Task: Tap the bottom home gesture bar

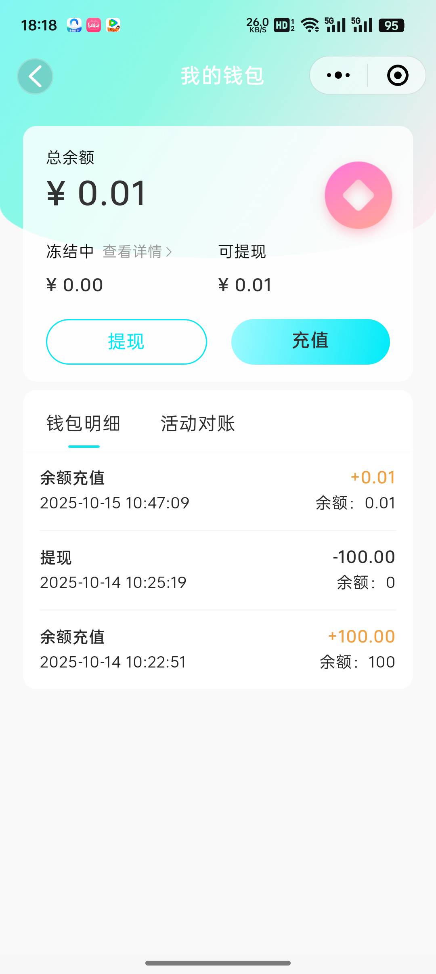Action: 218,963
